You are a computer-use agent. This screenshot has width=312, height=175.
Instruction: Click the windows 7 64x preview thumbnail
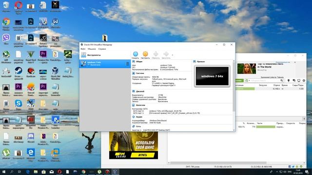tap(212, 76)
